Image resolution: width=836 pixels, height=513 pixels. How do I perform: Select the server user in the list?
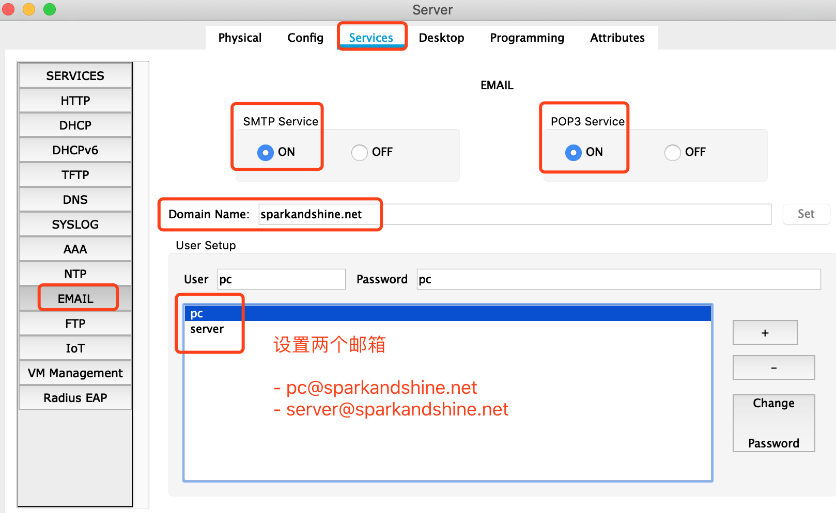(206, 329)
